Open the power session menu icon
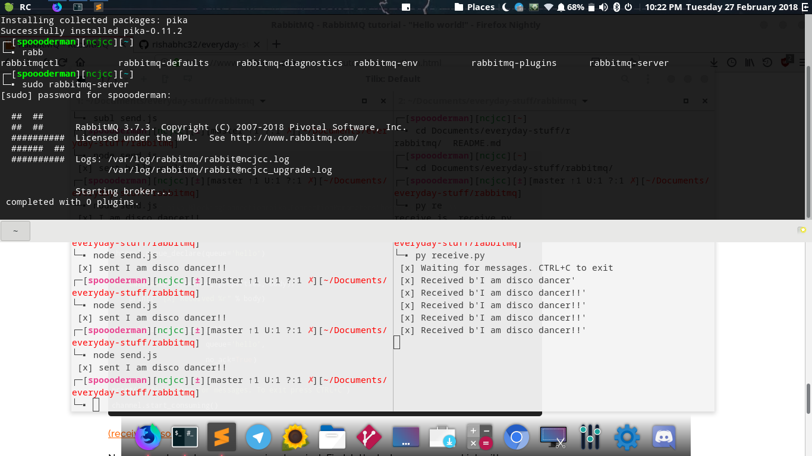Screen dimensions: 812x456 628,7
